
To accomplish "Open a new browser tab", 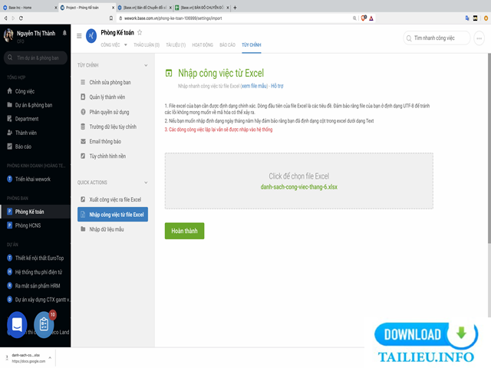I will click(x=235, y=8).
